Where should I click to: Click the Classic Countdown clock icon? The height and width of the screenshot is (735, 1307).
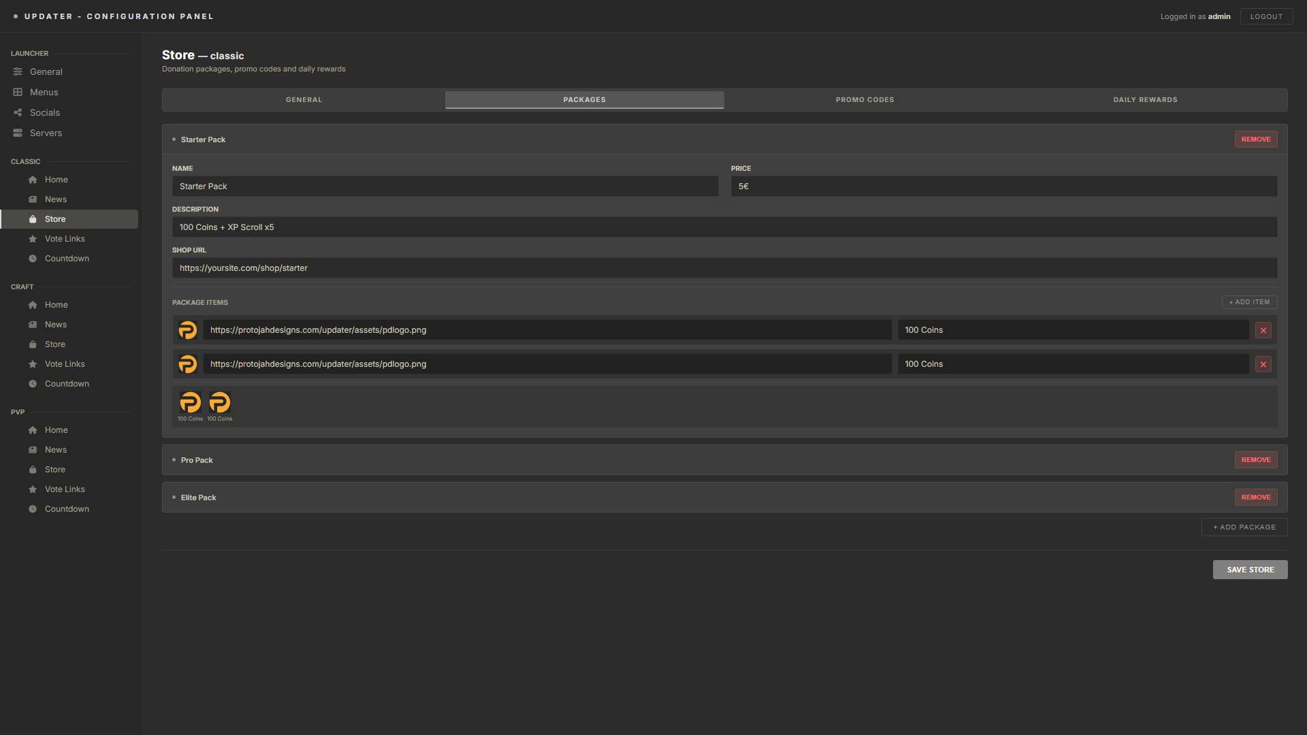point(33,259)
